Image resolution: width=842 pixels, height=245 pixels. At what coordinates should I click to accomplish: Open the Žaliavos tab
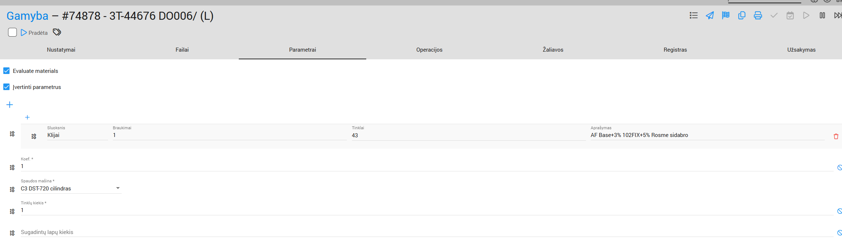[553, 50]
